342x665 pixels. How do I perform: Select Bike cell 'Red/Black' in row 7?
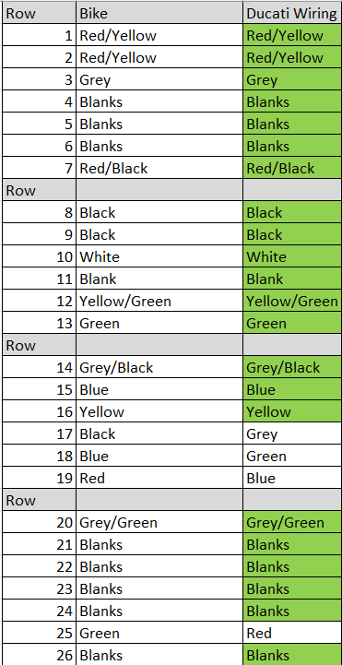(159, 168)
